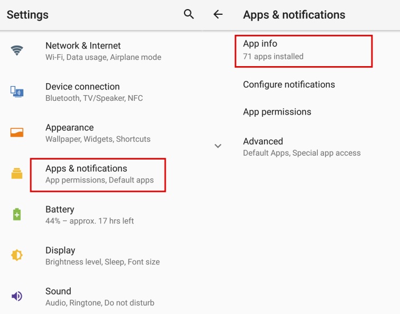Tap the Display brightness icon
Screen dimensions: 400x314
click(17, 255)
